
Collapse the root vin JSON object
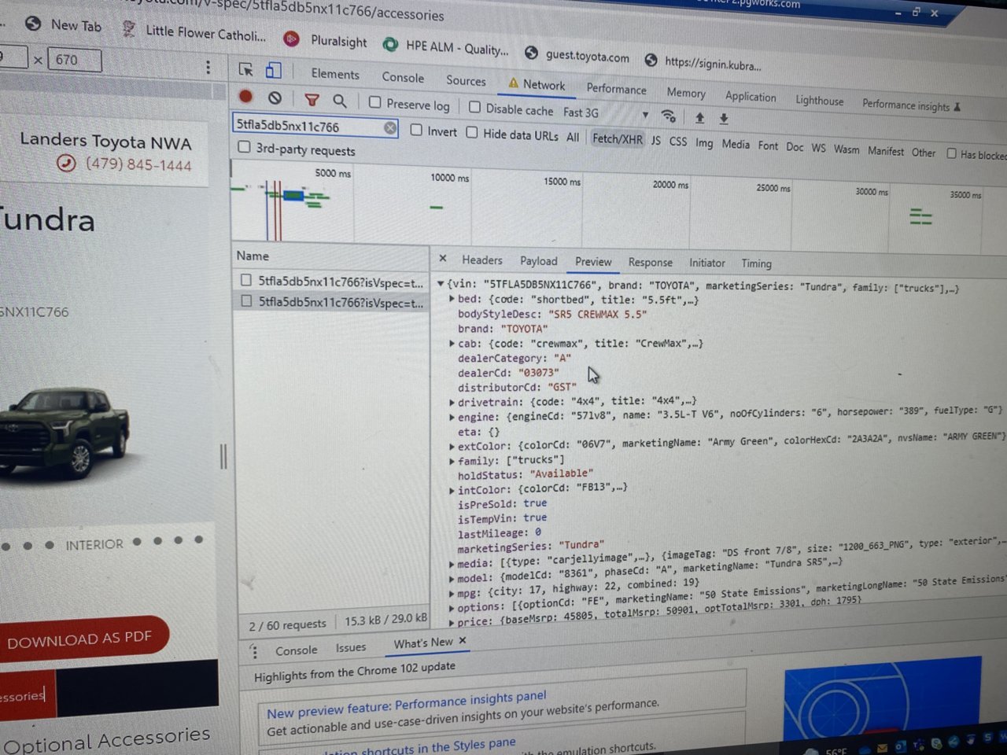(441, 283)
